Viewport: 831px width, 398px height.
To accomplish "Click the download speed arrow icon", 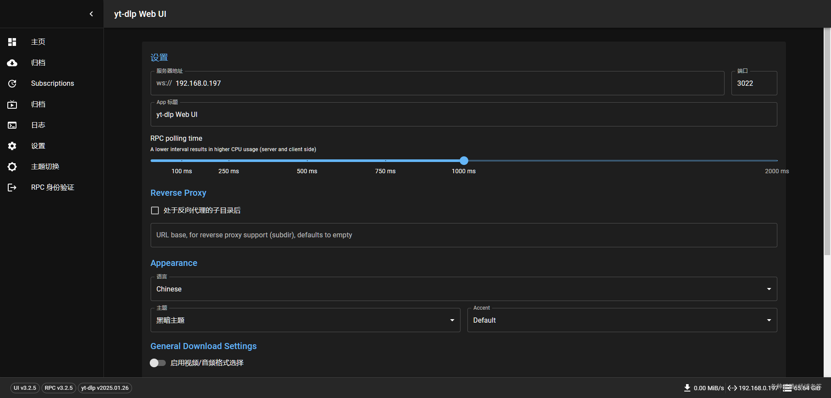I will 687,388.
